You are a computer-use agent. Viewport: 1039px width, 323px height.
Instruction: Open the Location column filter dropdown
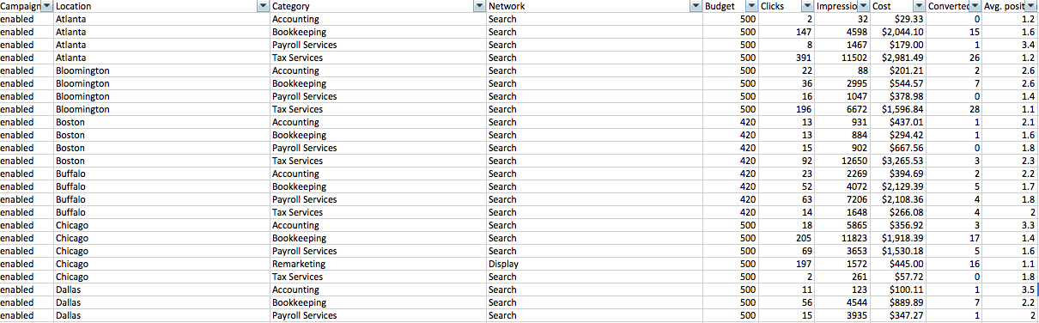pos(263,6)
